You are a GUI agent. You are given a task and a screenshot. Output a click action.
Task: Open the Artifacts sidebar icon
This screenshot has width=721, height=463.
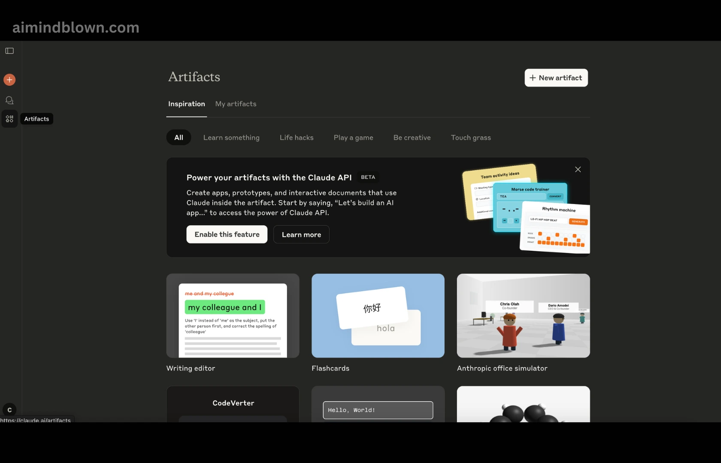click(9, 119)
